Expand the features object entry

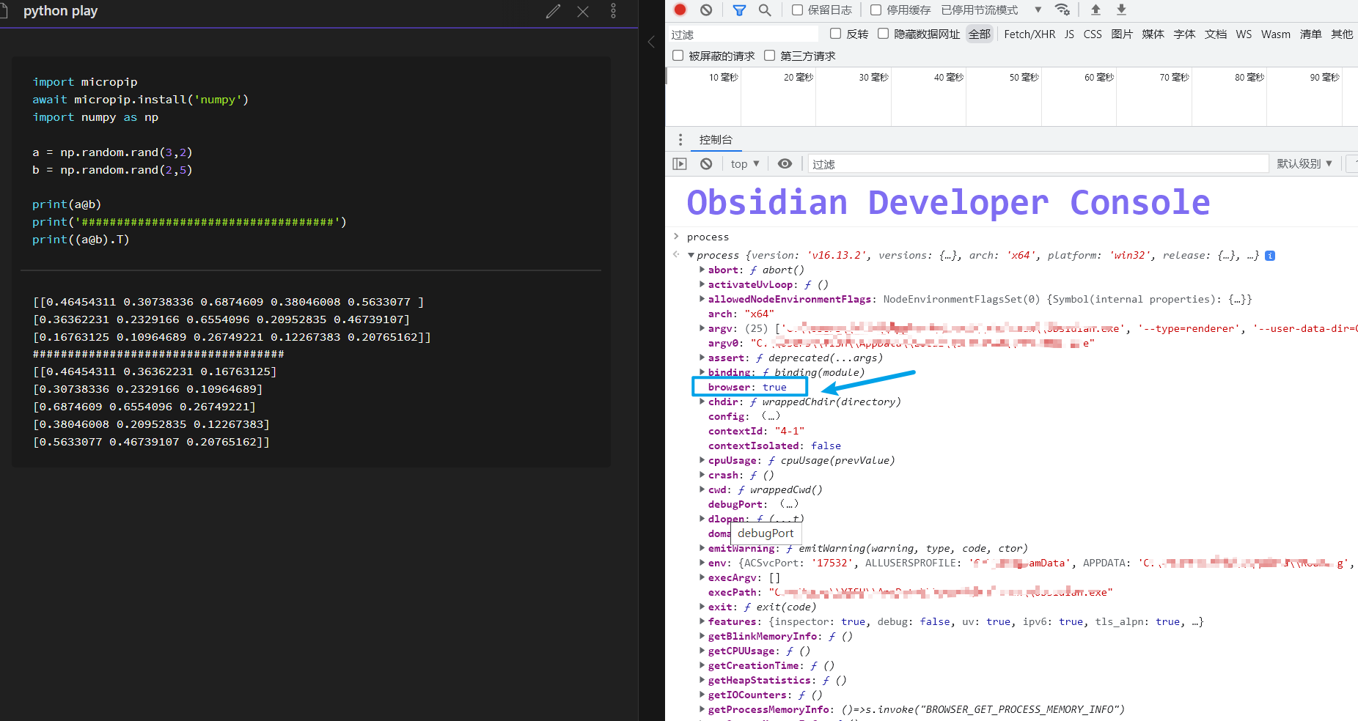(702, 621)
